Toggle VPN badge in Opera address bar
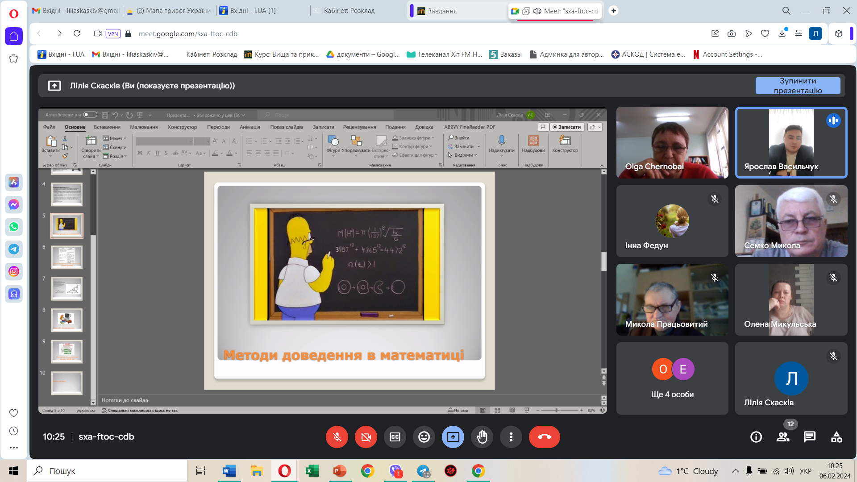This screenshot has height=482, width=857. coord(113,33)
